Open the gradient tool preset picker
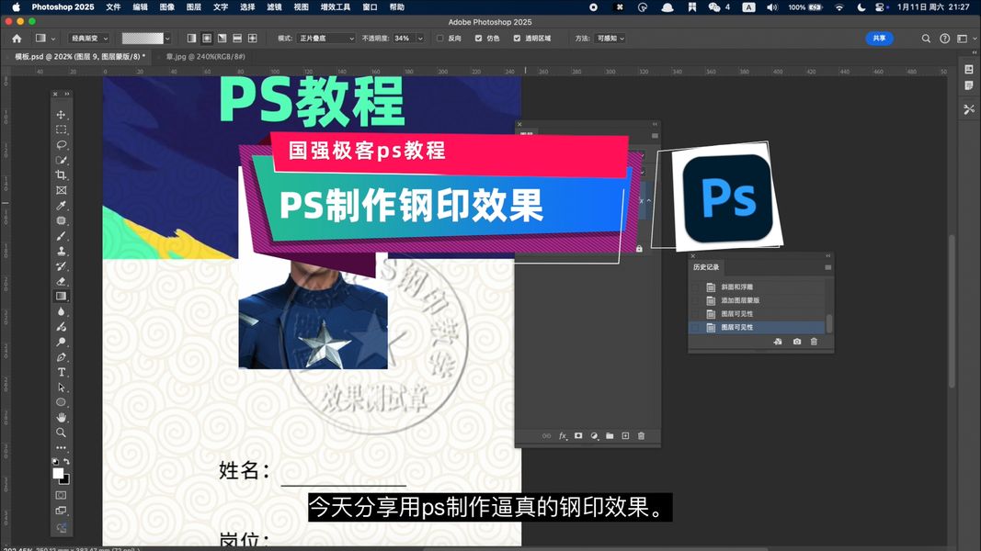981x551 pixels. pos(44,38)
